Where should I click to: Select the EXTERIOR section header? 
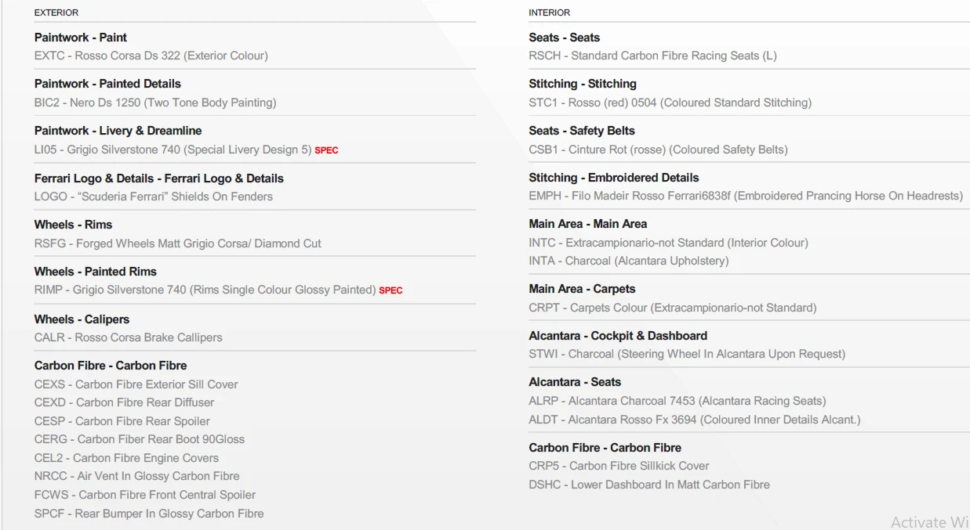(x=56, y=13)
